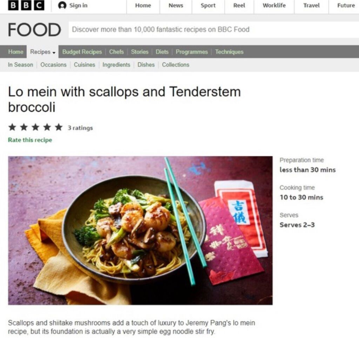Click the Rate this recipe link
This screenshot has height=338, width=359.
click(x=30, y=140)
